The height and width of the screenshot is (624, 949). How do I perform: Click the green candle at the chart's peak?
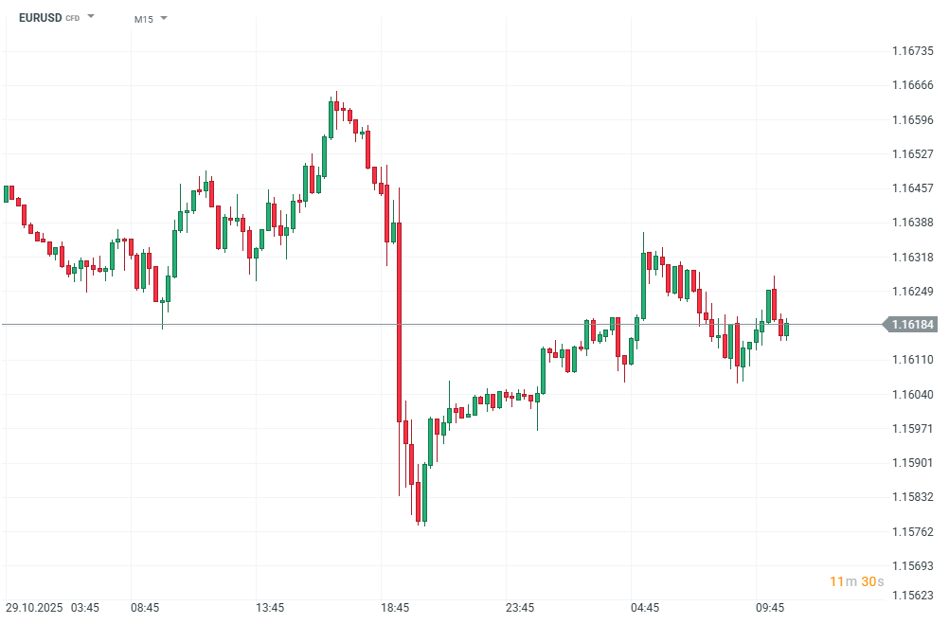[x=331, y=118]
